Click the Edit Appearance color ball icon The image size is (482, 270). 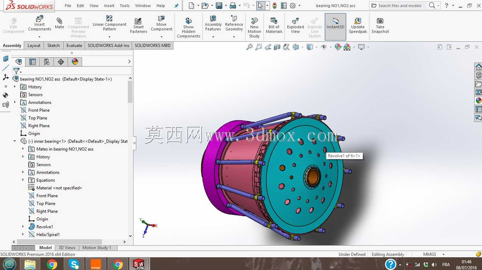point(338,47)
